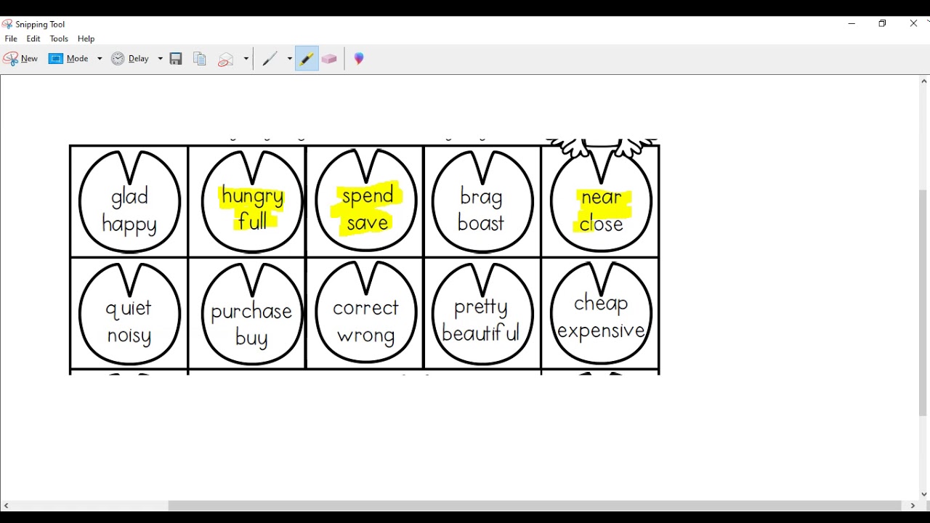Click the word "buy" in the snip
This screenshot has width=930, height=523.
coord(251,338)
